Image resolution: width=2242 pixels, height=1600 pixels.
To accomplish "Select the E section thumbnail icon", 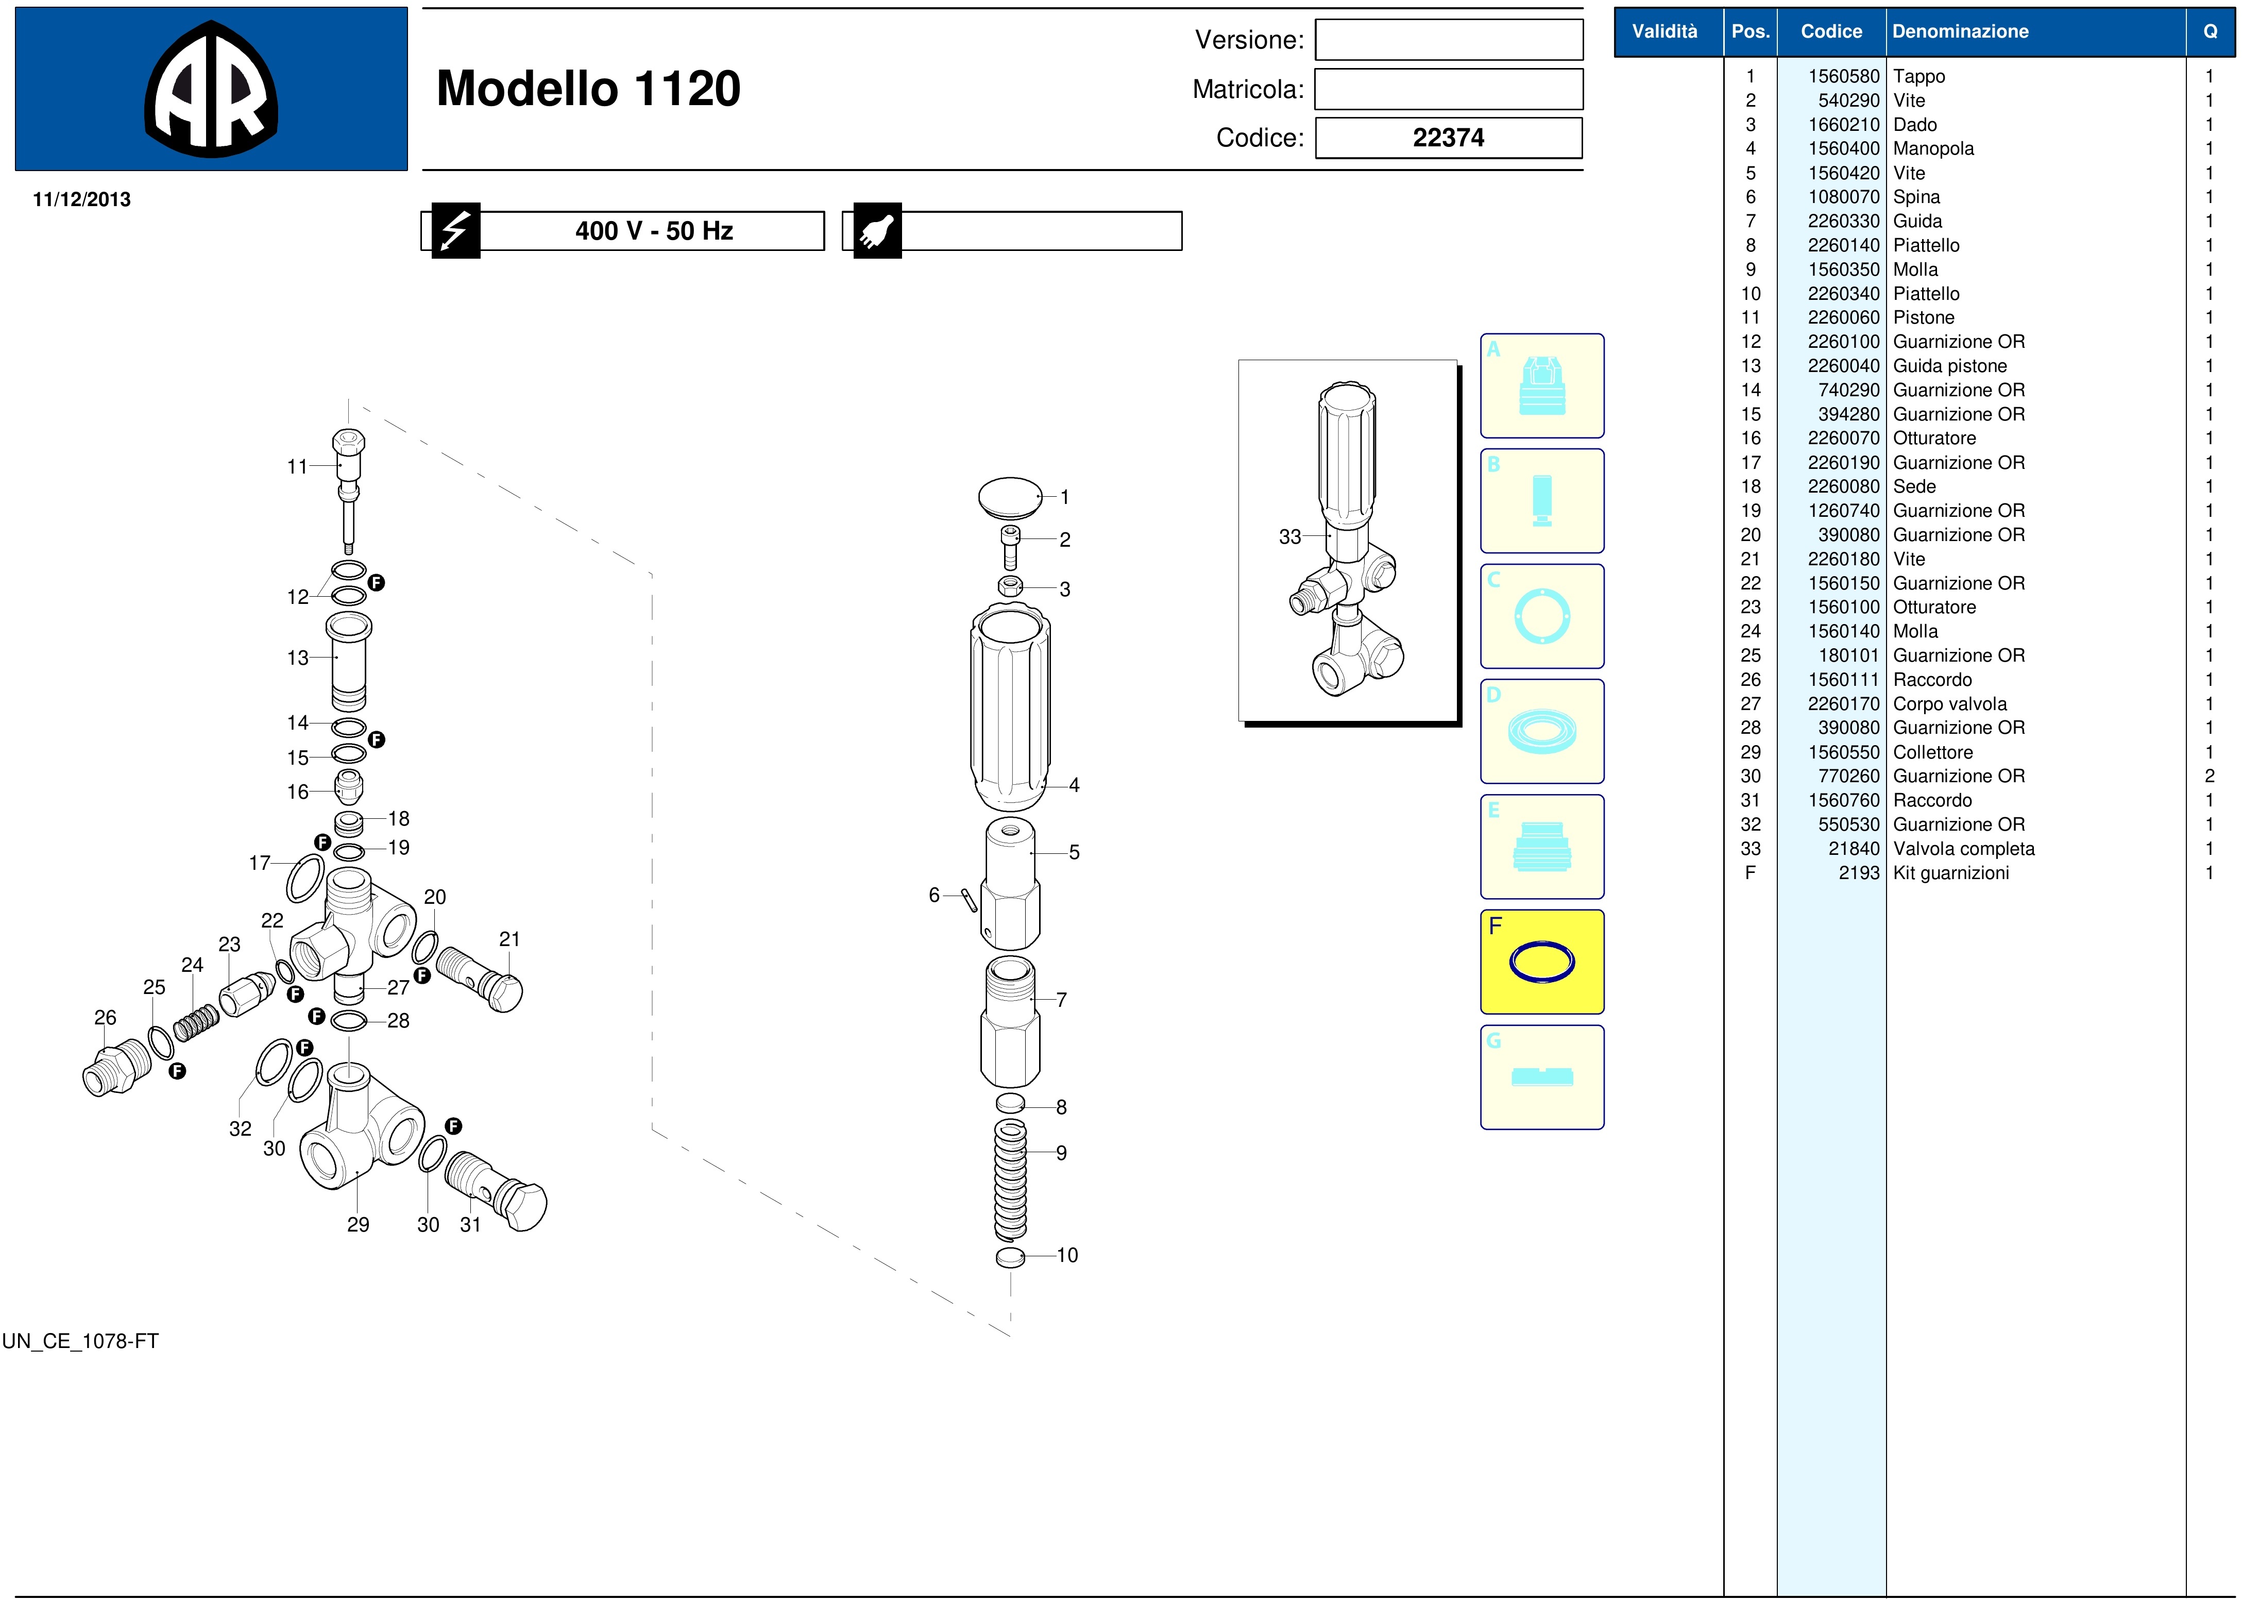I will [1541, 846].
